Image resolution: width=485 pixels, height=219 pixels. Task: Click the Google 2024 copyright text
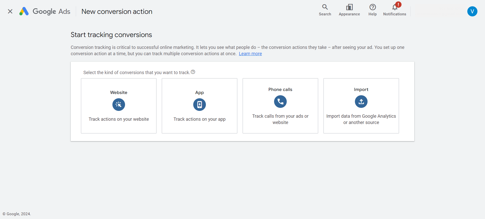coord(17,214)
